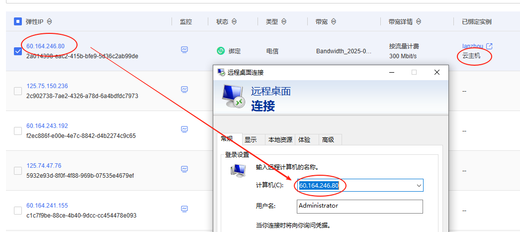Image resolution: width=520 pixels, height=232 pixels.
Task: Check the 125.75.150.236 row checkbox
Action: tap(18, 91)
